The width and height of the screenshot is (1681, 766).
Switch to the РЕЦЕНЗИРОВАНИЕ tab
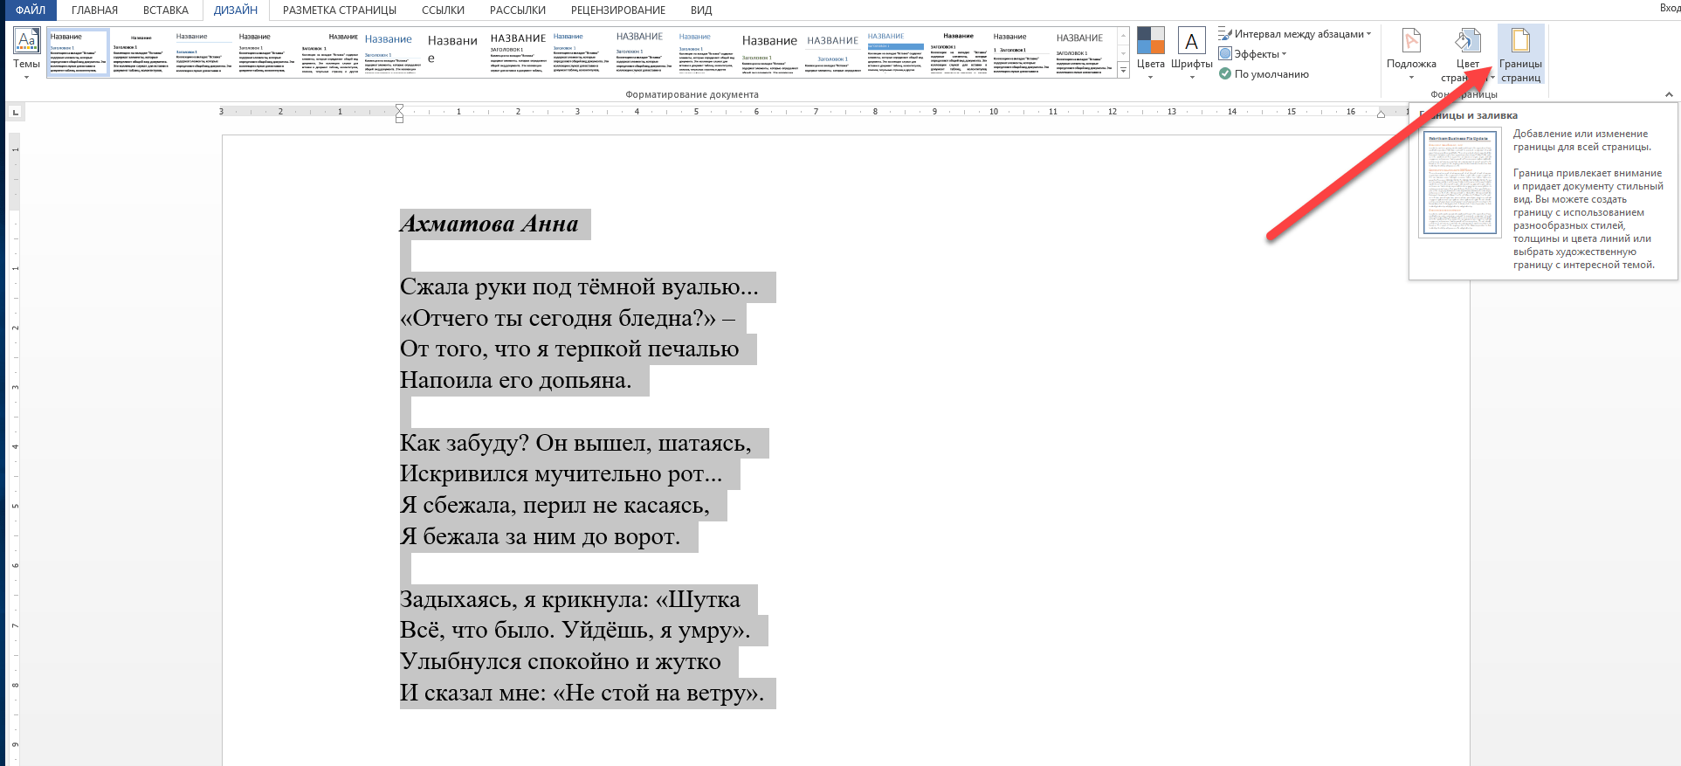(x=618, y=10)
